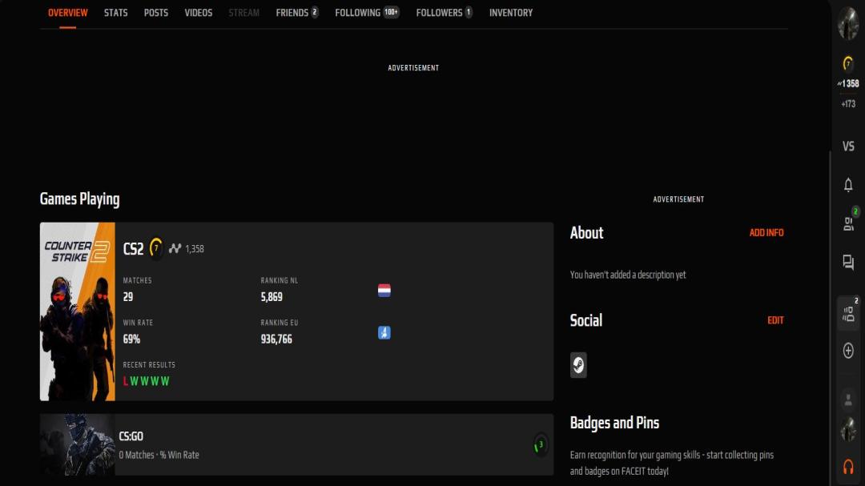The height and width of the screenshot is (486, 865).
Task: Open the notifications bell
Action: pos(848,184)
